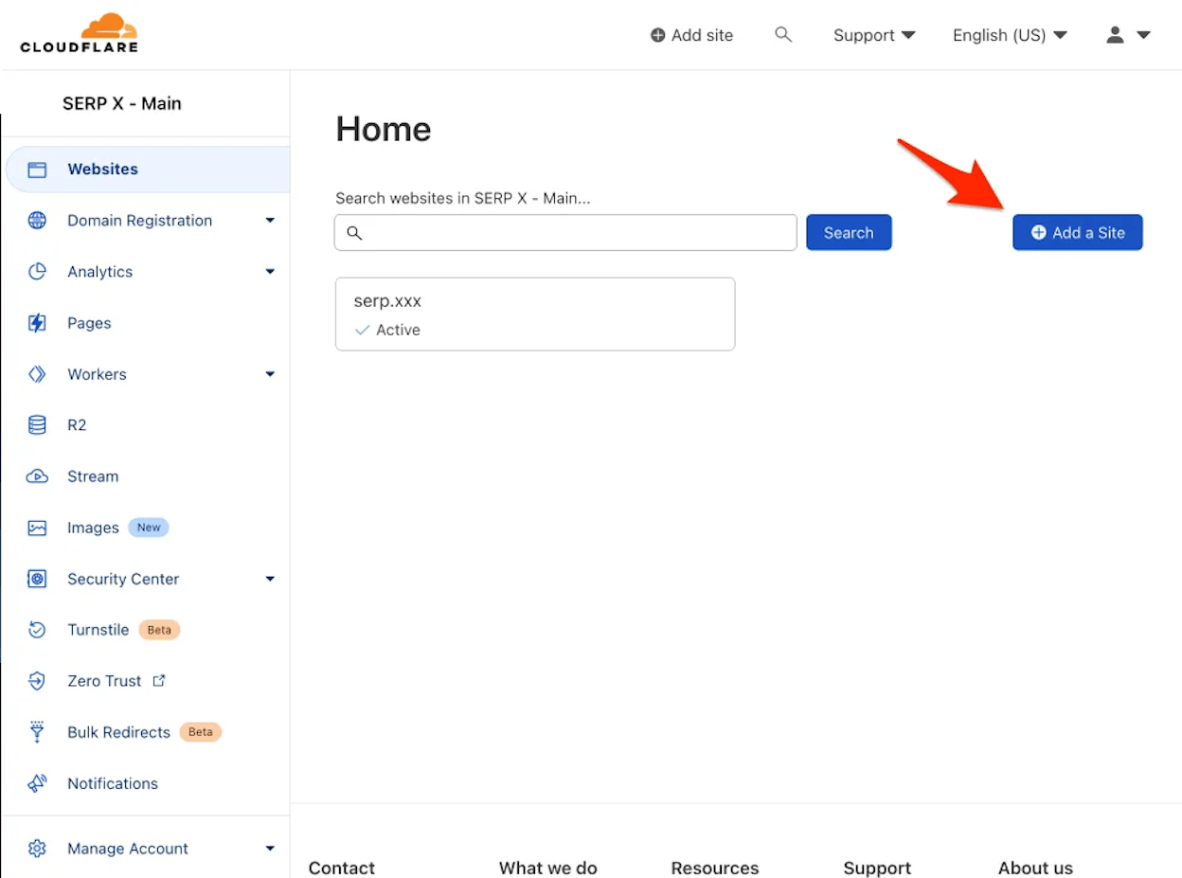Screen dimensions: 1182x878
Task: Click the Zero Trust external link icon
Action: click(x=159, y=680)
